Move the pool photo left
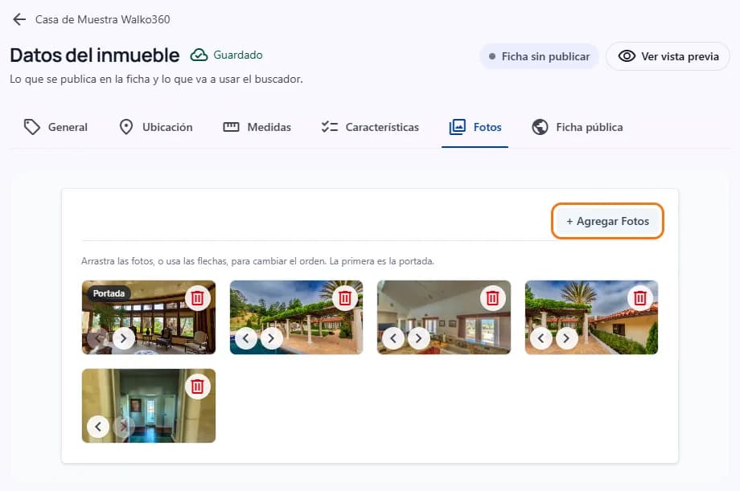This screenshot has height=491, width=740. pyautogui.click(x=246, y=338)
